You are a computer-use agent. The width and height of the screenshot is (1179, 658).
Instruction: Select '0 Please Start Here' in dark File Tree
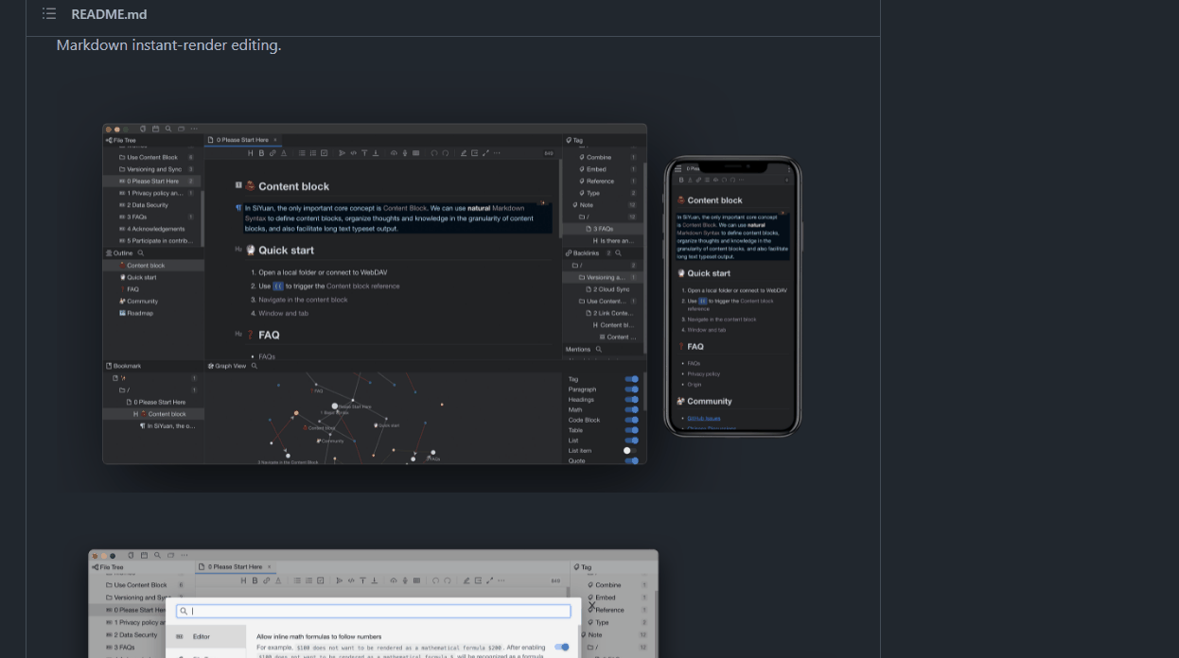pyautogui.click(x=153, y=182)
